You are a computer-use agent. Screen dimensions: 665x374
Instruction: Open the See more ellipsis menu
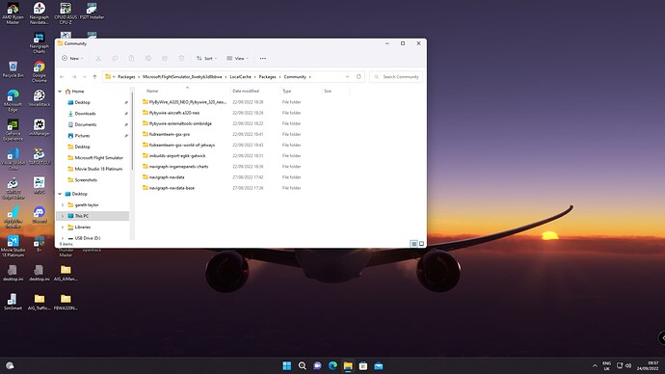(x=263, y=58)
